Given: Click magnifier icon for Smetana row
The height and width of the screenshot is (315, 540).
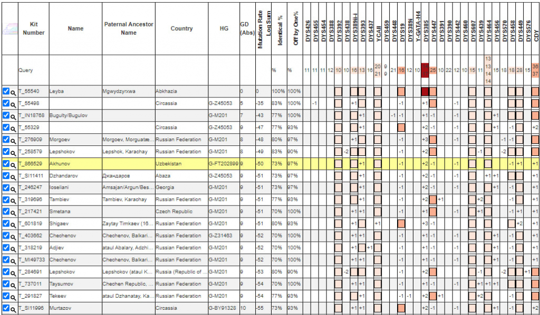Looking at the screenshot, I should [13, 212].
